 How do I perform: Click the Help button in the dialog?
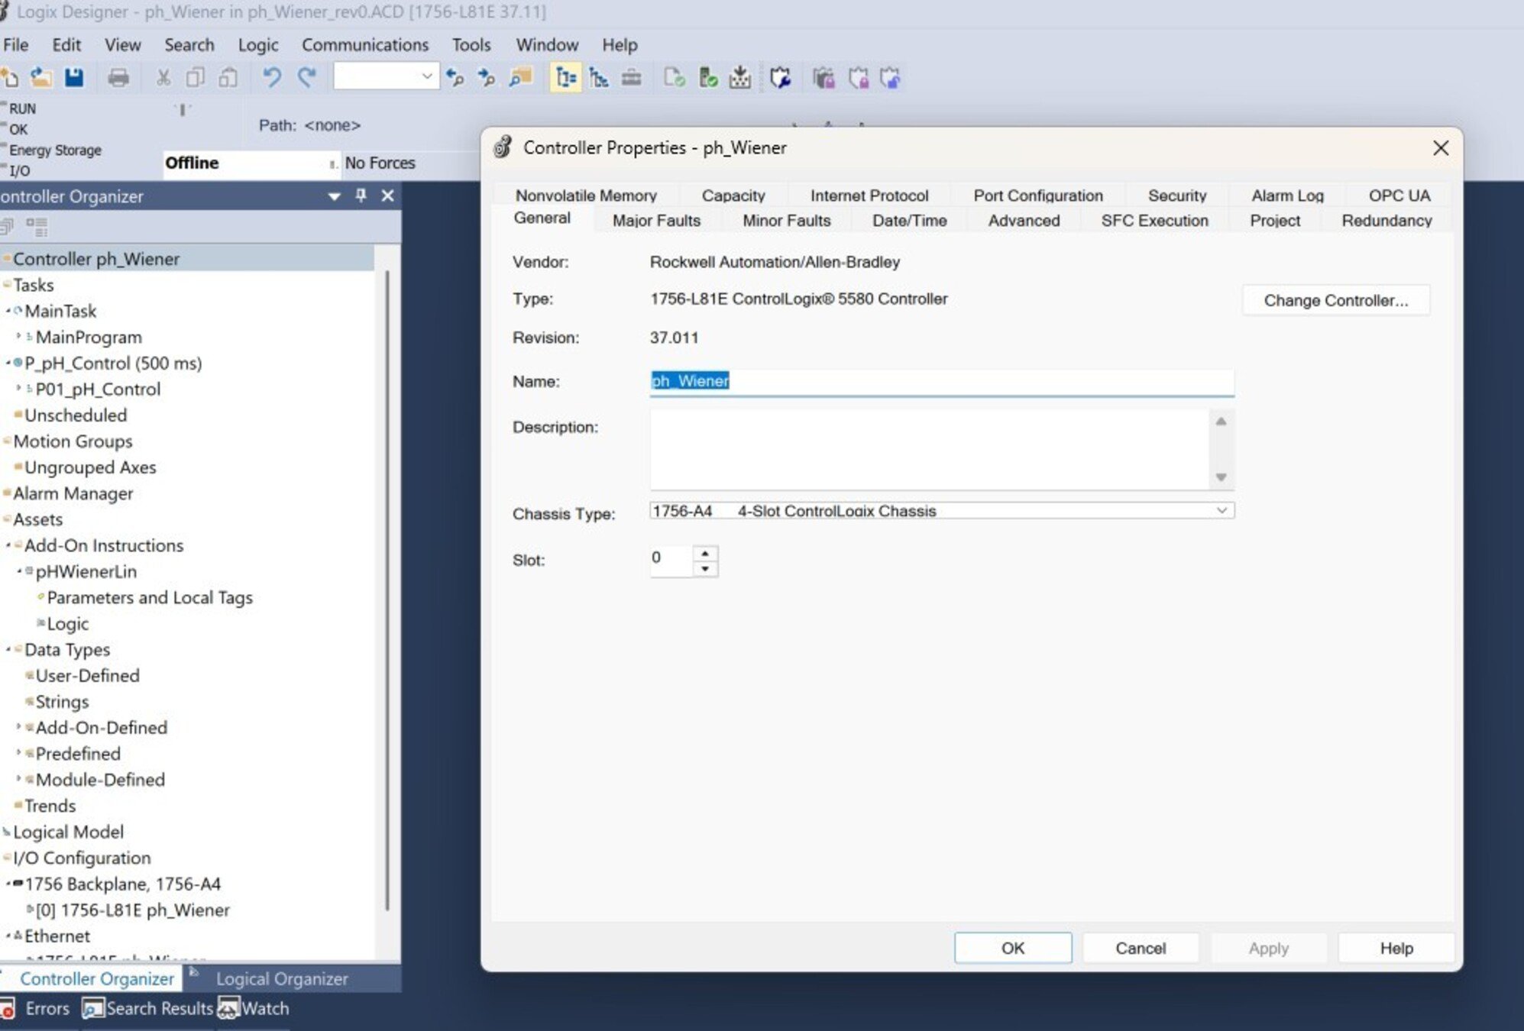tap(1396, 948)
